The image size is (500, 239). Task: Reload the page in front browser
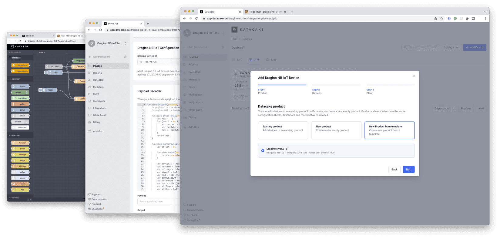click(196, 19)
